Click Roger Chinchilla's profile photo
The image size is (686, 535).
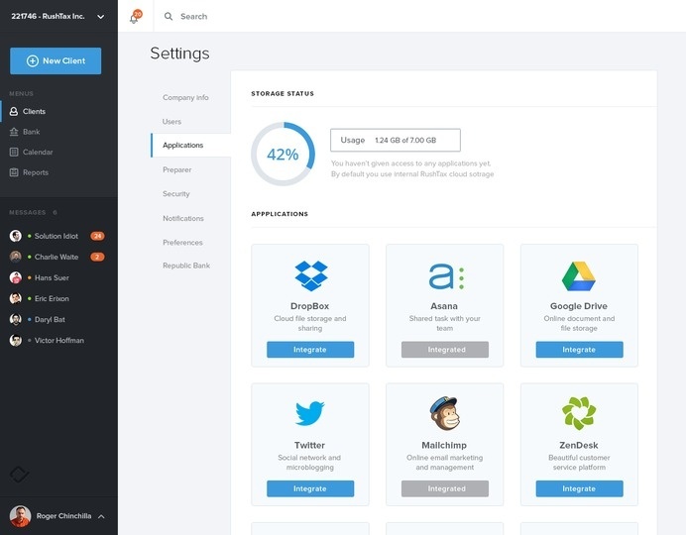20,516
